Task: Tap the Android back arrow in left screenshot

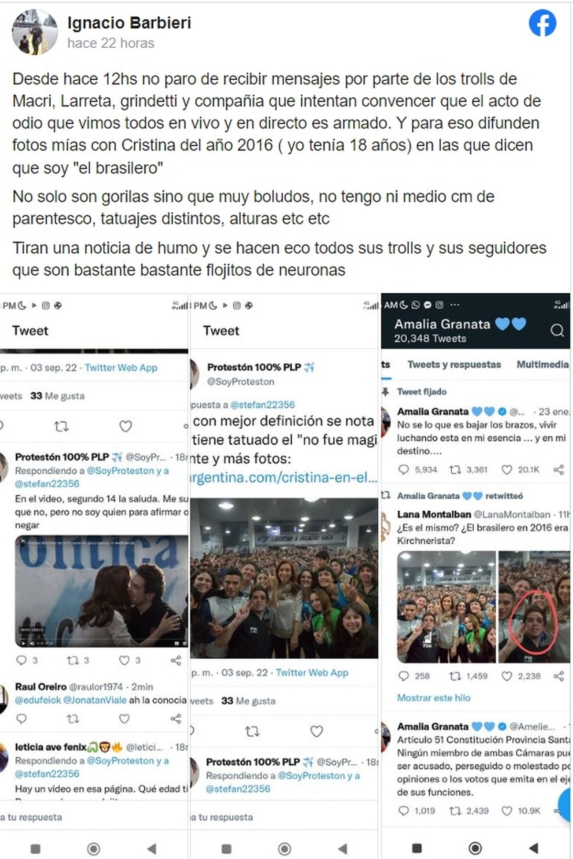Action: coord(152,848)
